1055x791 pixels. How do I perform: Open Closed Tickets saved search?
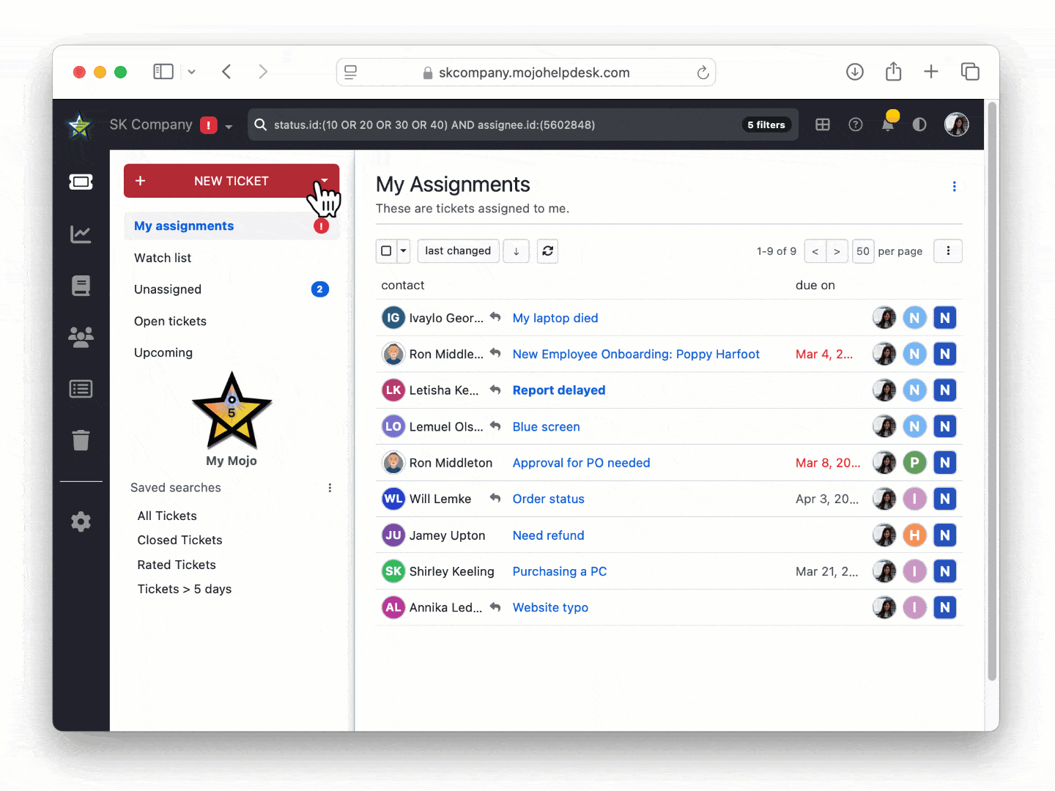pos(179,541)
